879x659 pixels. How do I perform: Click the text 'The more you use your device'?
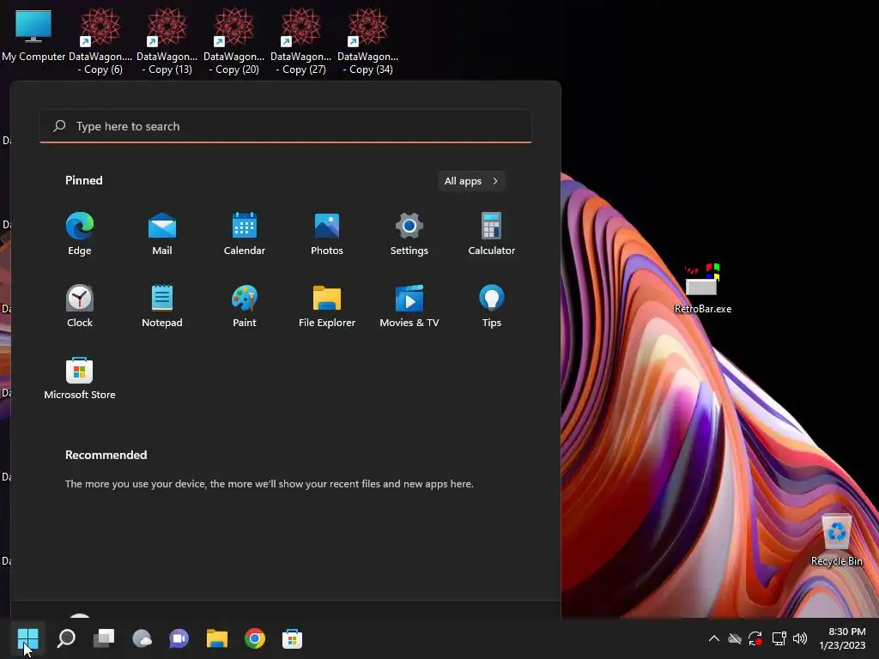click(x=135, y=484)
